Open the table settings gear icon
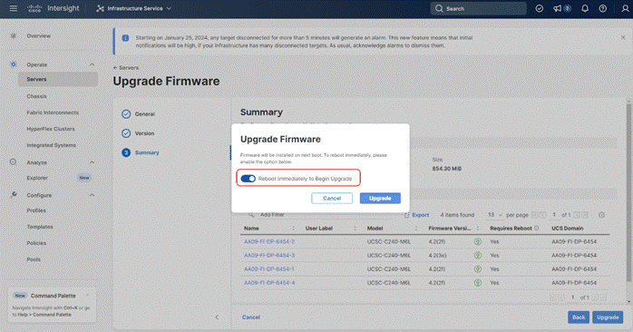The image size is (633, 332). [x=601, y=215]
